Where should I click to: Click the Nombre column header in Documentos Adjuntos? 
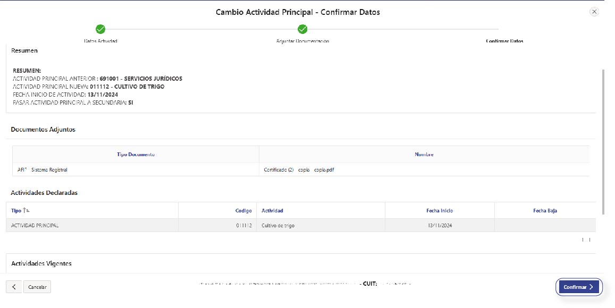coord(424,155)
